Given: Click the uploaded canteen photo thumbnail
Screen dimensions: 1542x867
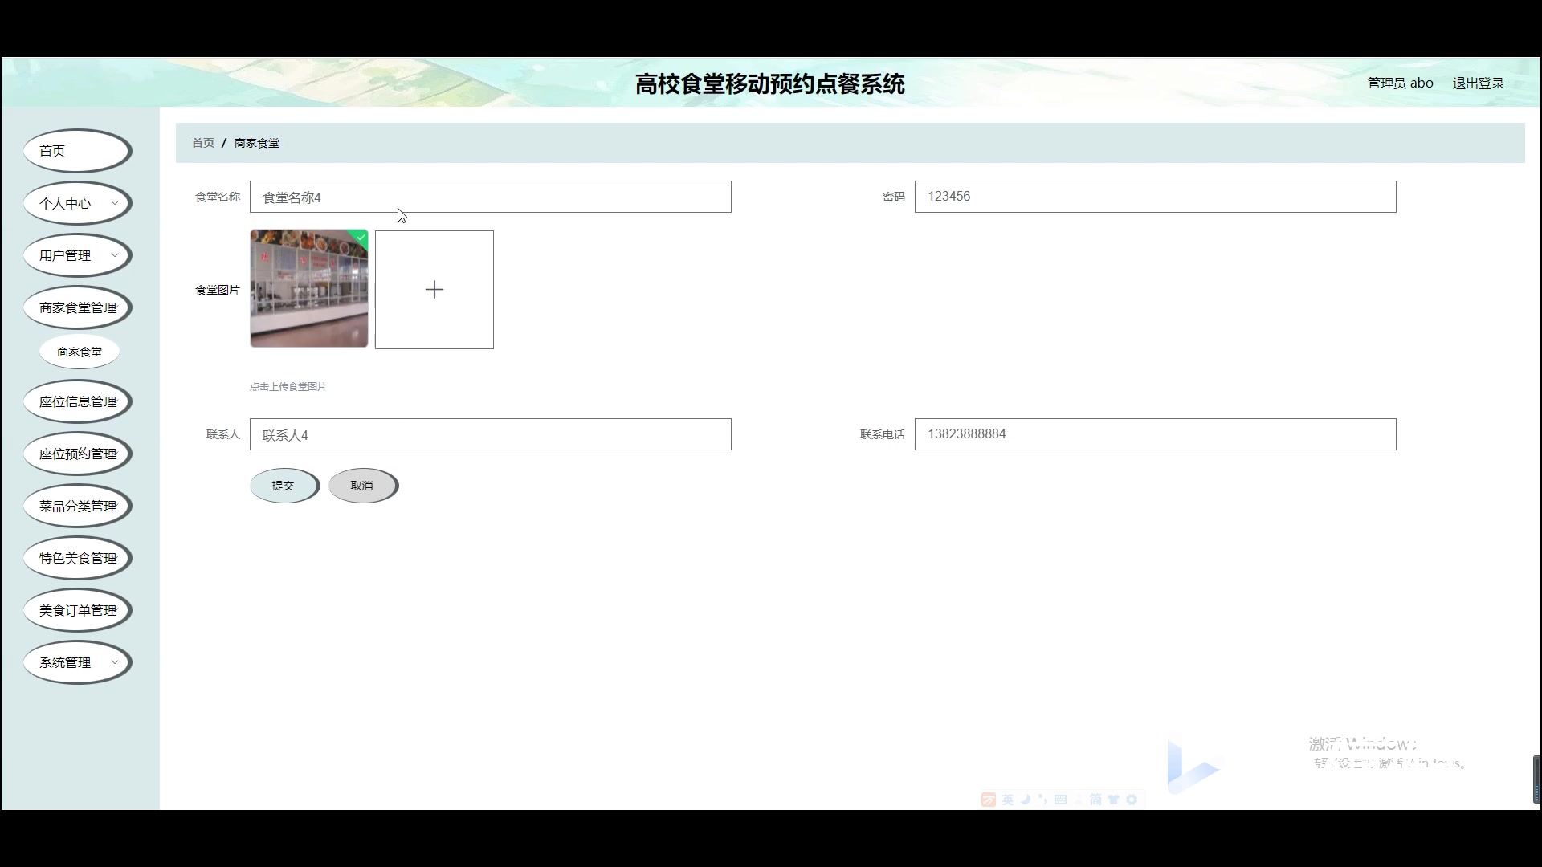Looking at the screenshot, I should 308,289.
